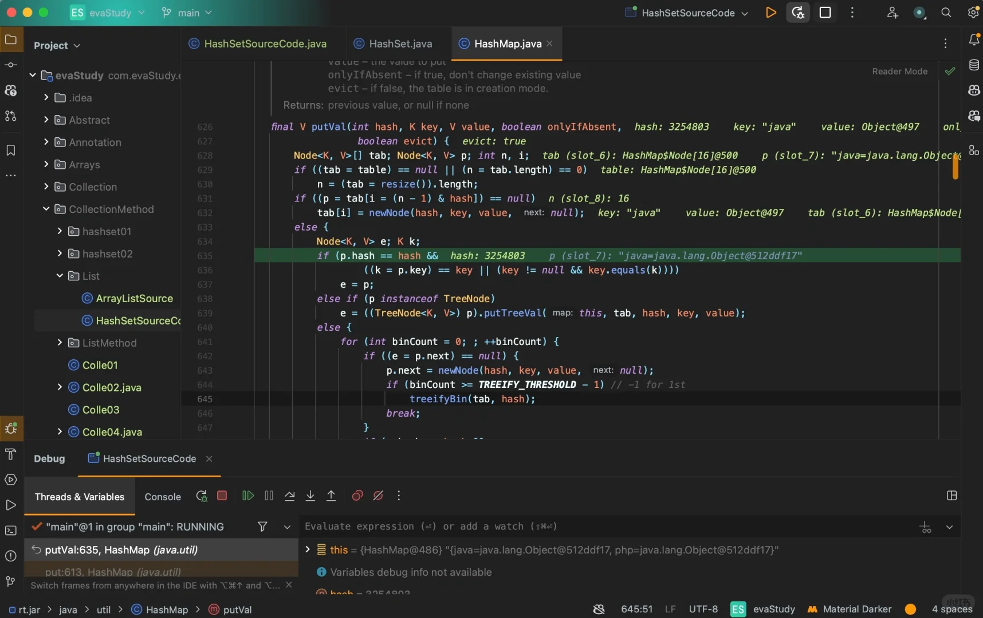Open debugger layout settings icon
The image size is (983, 618).
click(x=952, y=496)
